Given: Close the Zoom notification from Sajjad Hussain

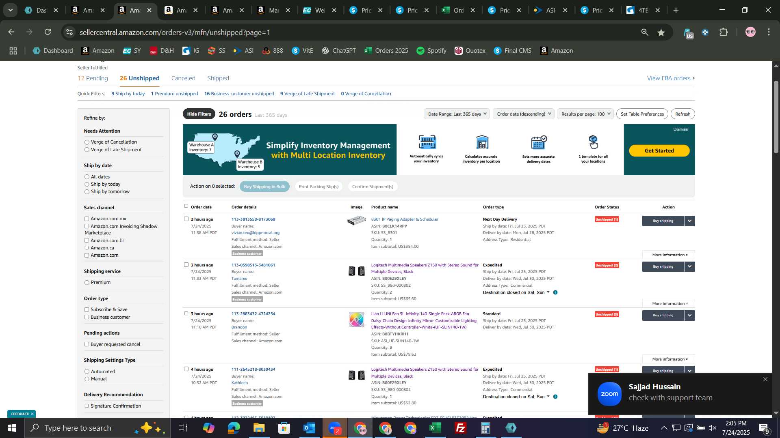Looking at the screenshot, I should coord(765,380).
